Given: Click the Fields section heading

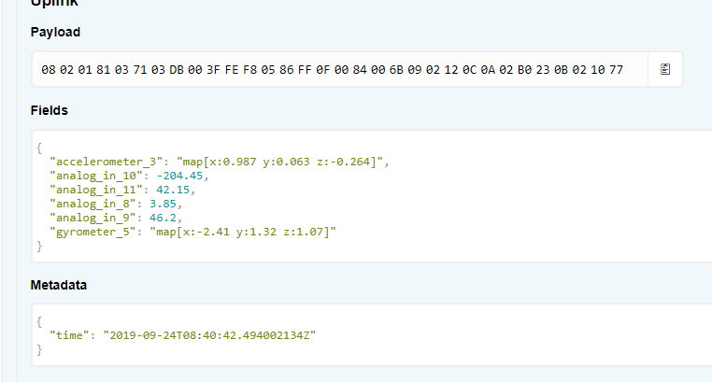Looking at the screenshot, I should tap(50, 110).
